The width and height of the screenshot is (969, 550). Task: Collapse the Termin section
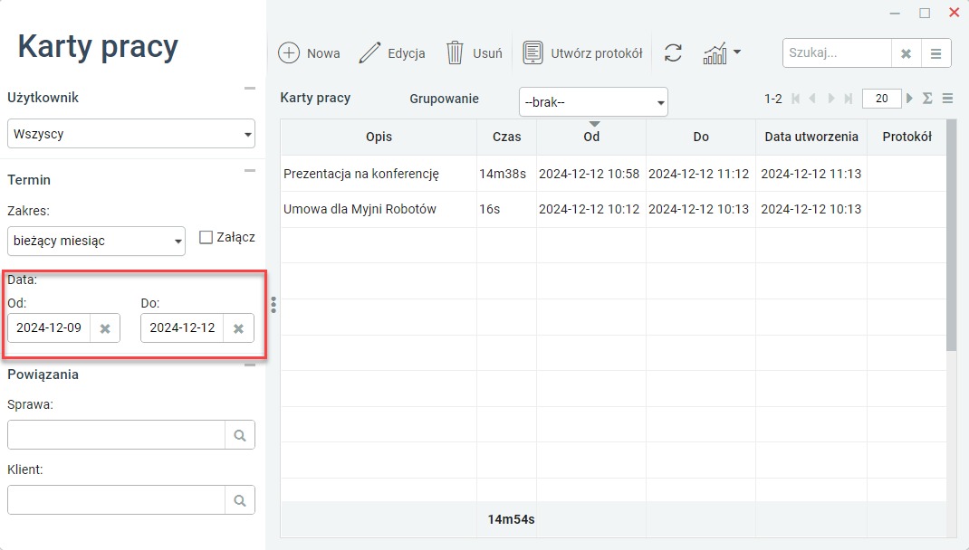click(250, 171)
